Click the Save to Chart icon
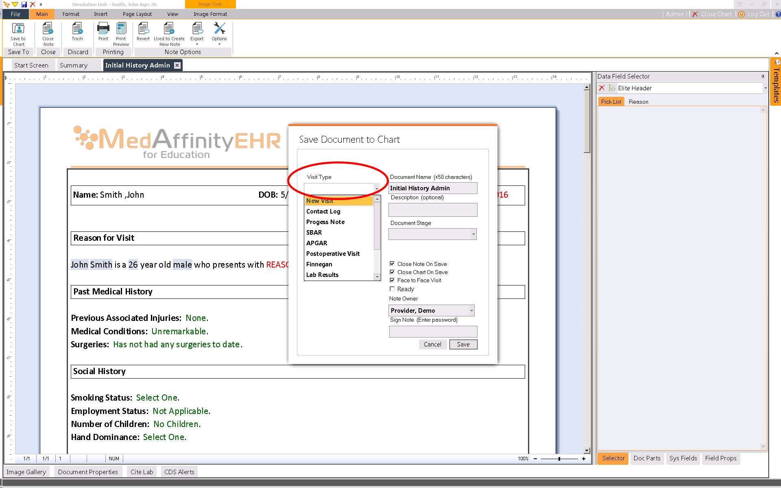This screenshot has height=488, width=781. [x=18, y=29]
